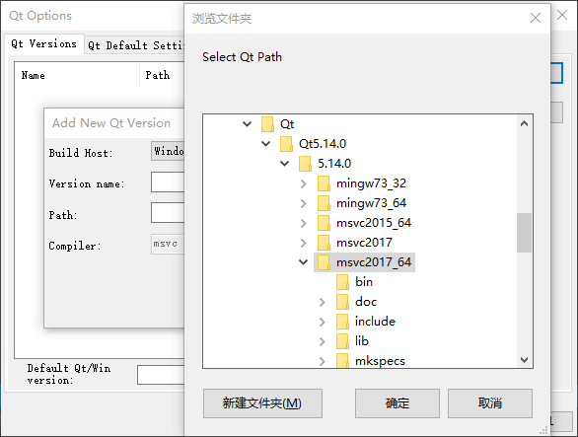The height and width of the screenshot is (437, 578).
Task: Open the Build Host dropdown
Action: point(168,151)
